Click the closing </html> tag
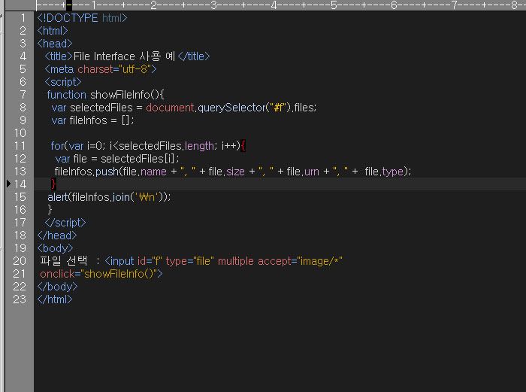This screenshot has height=392, width=526. 55,299
